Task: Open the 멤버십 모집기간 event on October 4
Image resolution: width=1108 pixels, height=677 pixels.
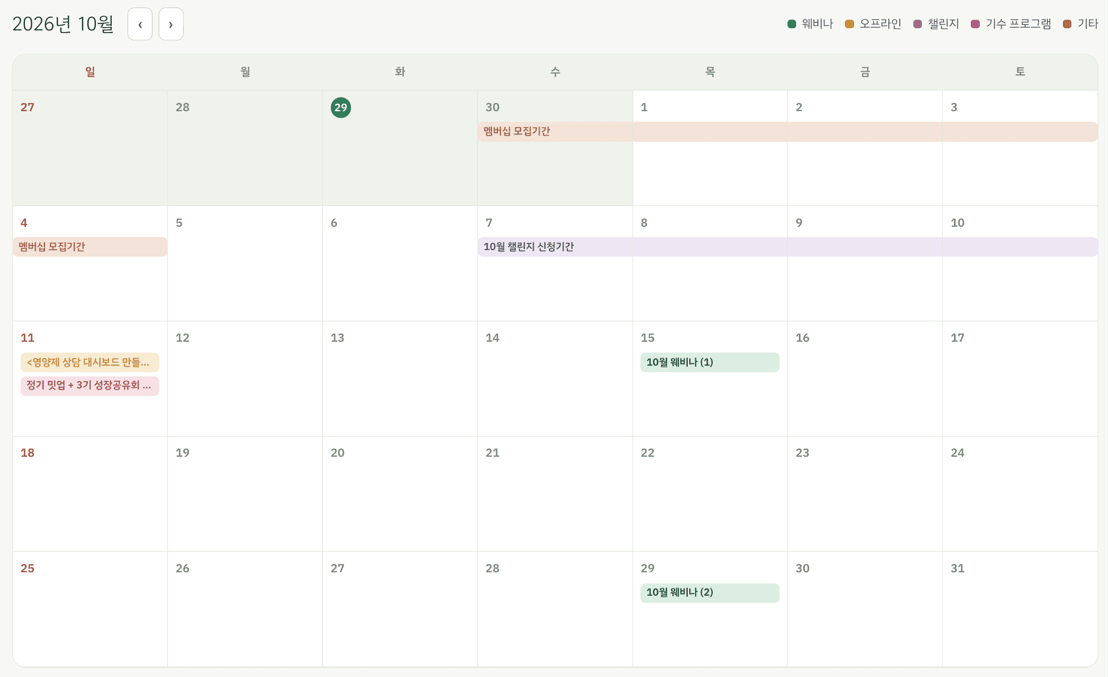Action: (x=90, y=247)
